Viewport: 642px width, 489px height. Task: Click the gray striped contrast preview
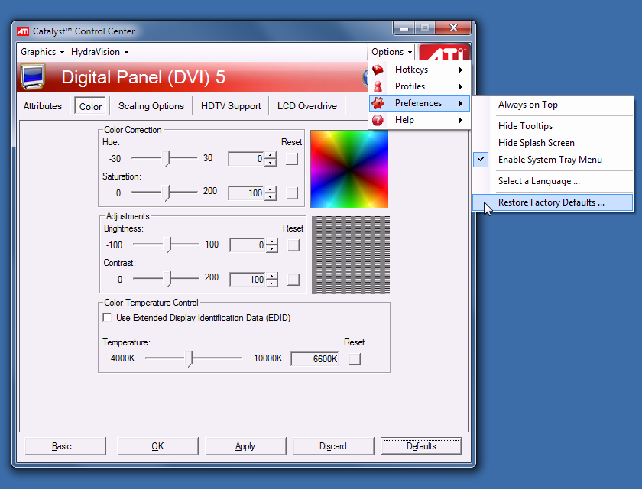pyautogui.click(x=351, y=255)
